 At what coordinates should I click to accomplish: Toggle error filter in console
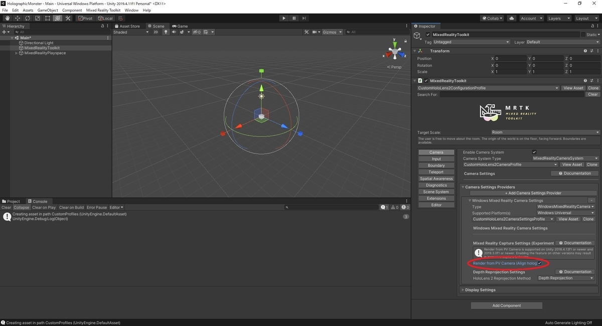[404, 207]
